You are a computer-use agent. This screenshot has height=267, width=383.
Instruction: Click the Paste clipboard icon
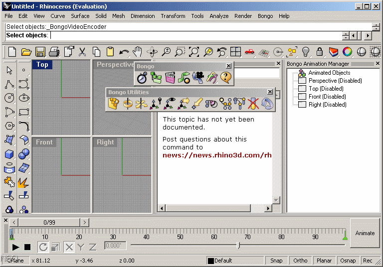110,52
